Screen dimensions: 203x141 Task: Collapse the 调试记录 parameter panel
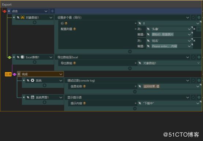point(134,92)
